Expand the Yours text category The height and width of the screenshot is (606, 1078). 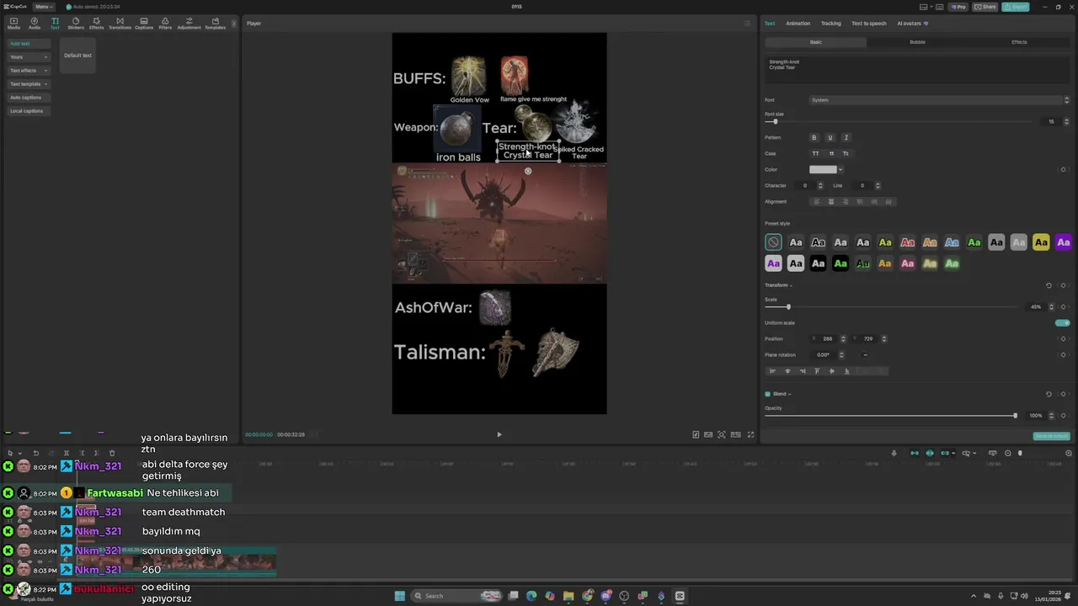coord(29,57)
